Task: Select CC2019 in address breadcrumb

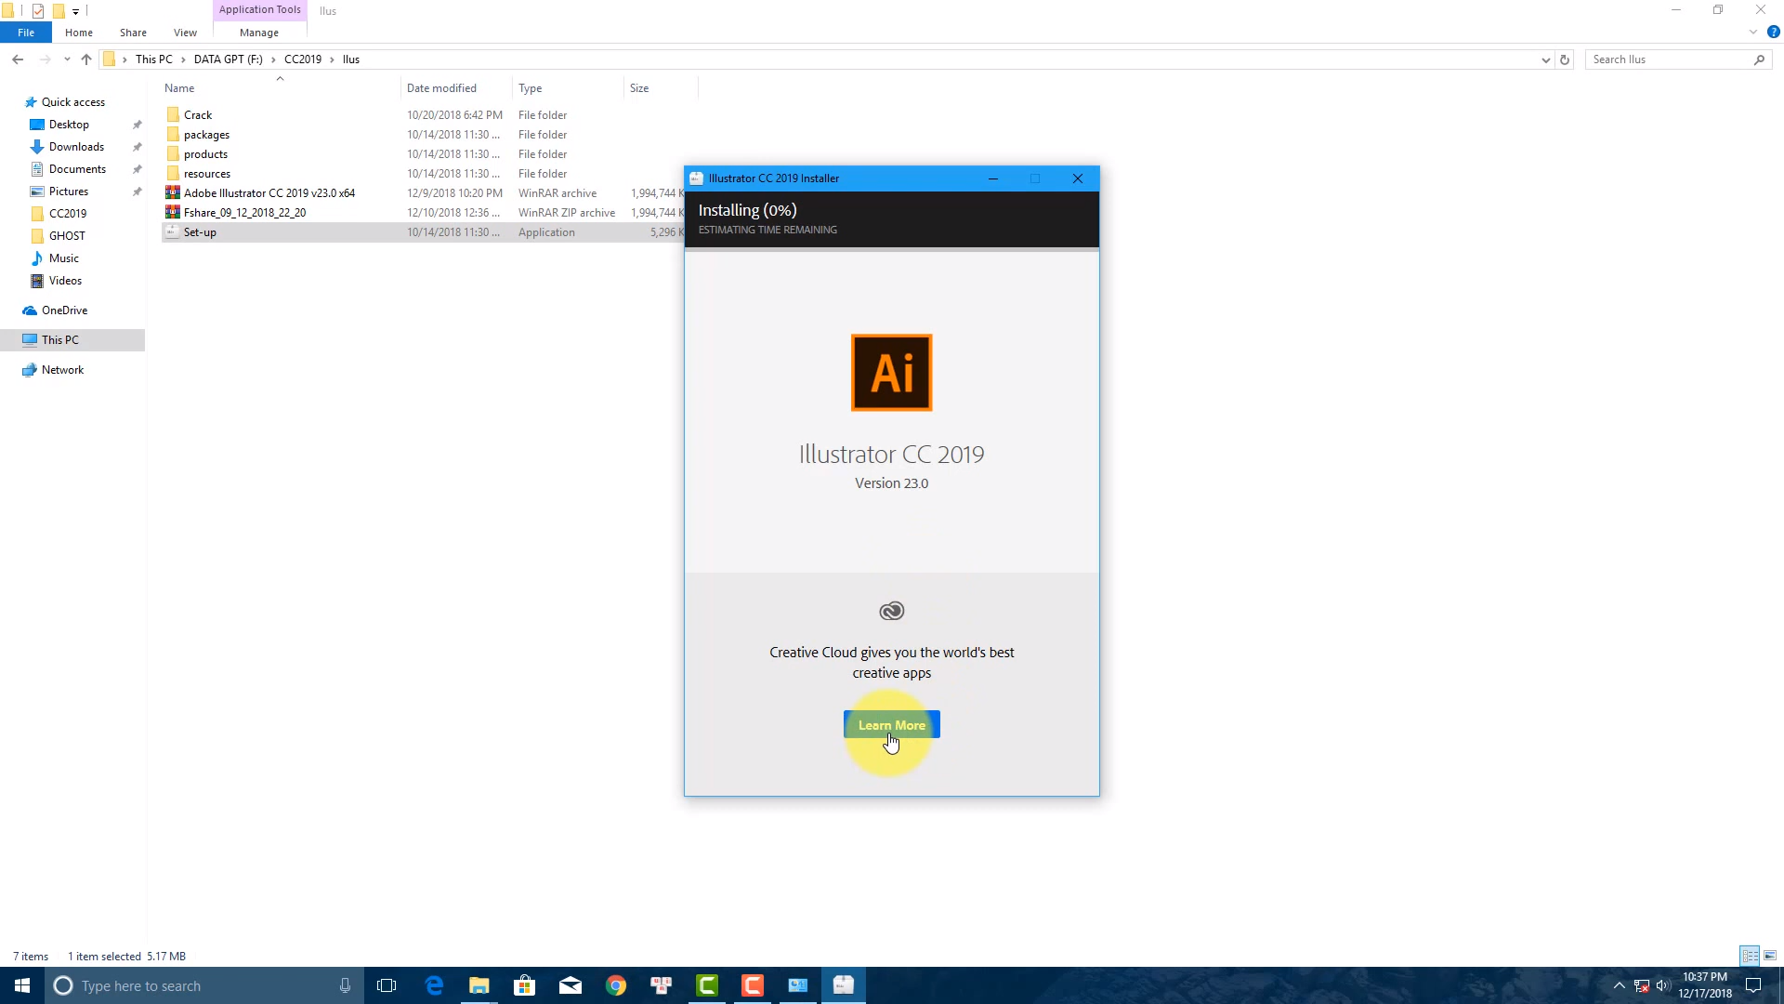Action: pyautogui.click(x=303, y=59)
